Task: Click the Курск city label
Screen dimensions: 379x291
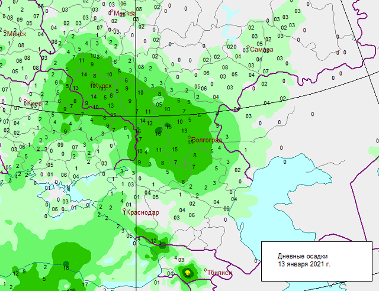Action: [102, 86]
